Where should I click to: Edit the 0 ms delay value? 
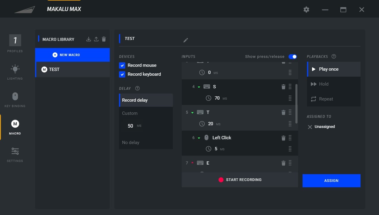(209, 72)
